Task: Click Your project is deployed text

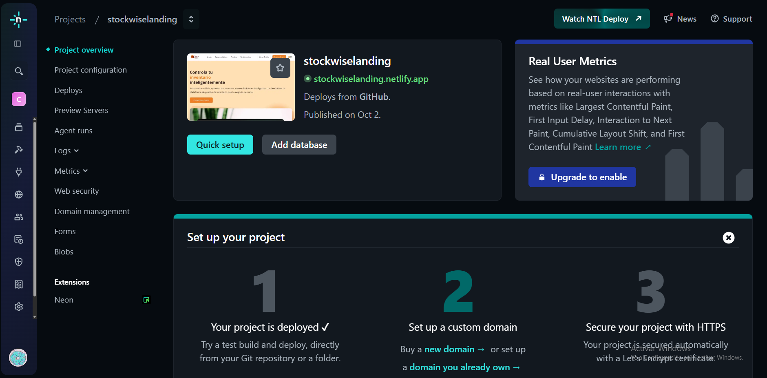Action: point(270,327)
